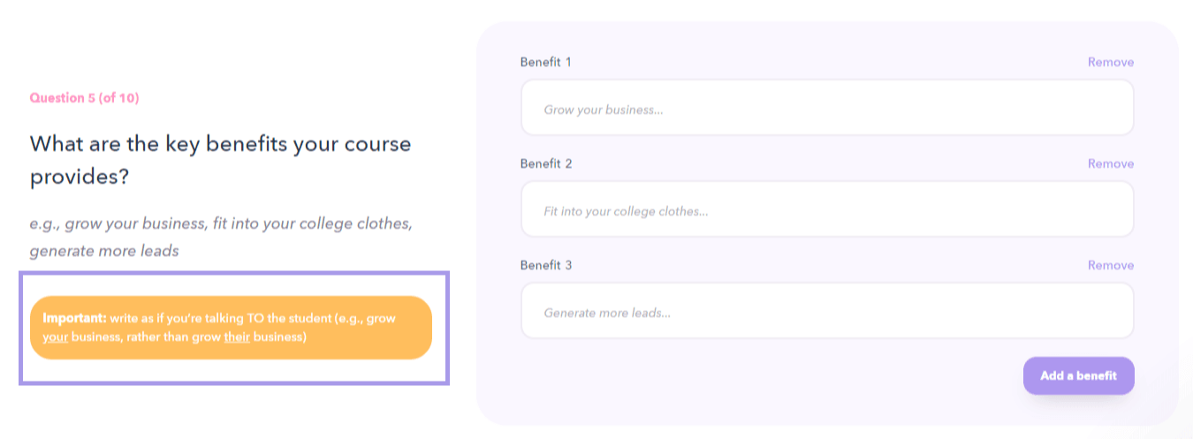Click the pink Question 5 (of 10) indicator
The width and height of the screenshot is (1193, 439).
(84, 98)
